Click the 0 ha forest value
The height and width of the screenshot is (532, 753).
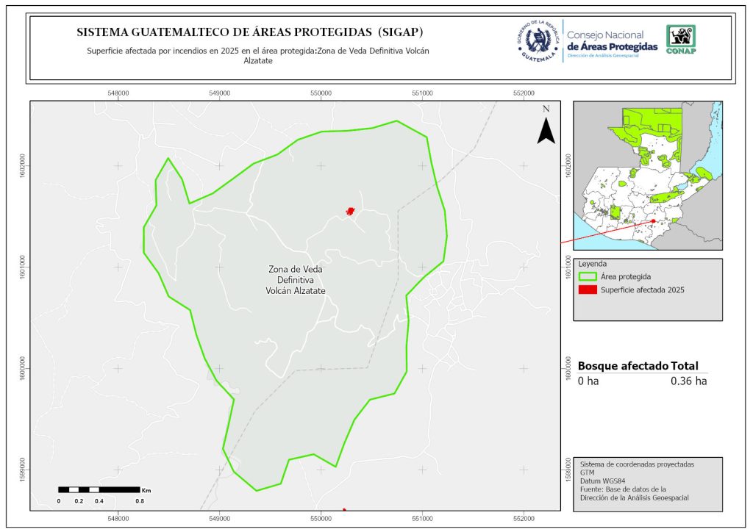click(x=590, y=381)
